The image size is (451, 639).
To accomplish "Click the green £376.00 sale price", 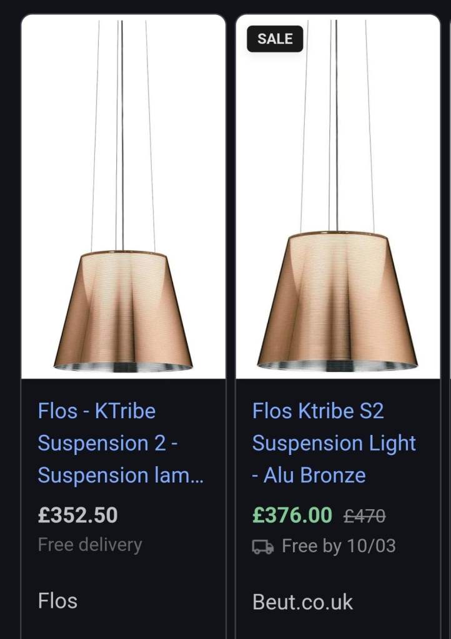I will [x=292, y=515].
